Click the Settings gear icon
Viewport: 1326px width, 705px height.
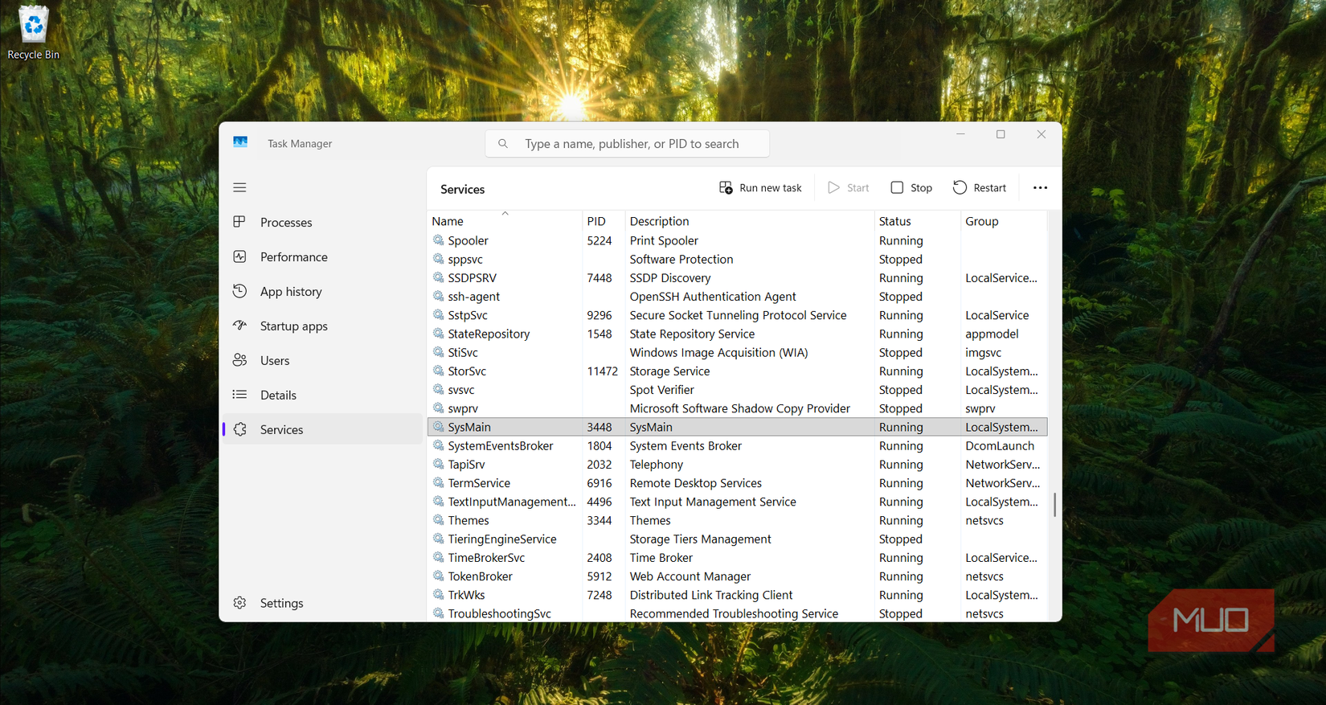[239, 603]
